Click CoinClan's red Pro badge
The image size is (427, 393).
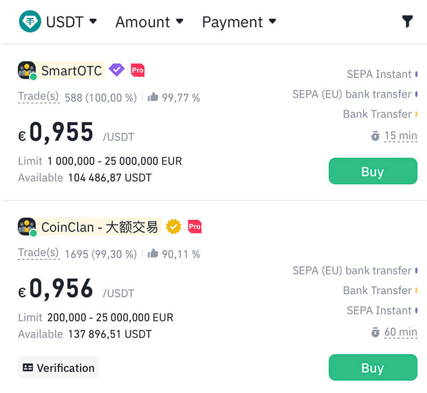coord(195,227)
